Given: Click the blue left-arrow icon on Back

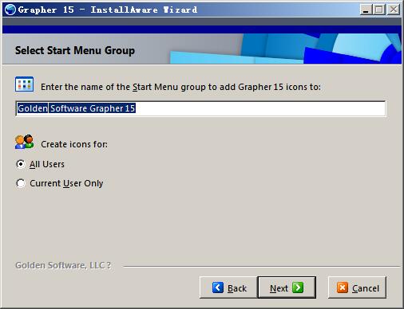Looking at the screenshot, I should click(218, 287).
